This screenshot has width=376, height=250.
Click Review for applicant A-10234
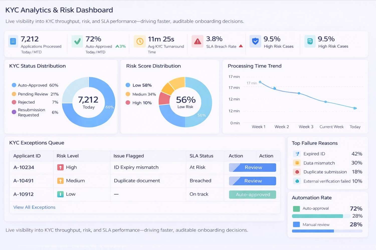coord(252,167)
